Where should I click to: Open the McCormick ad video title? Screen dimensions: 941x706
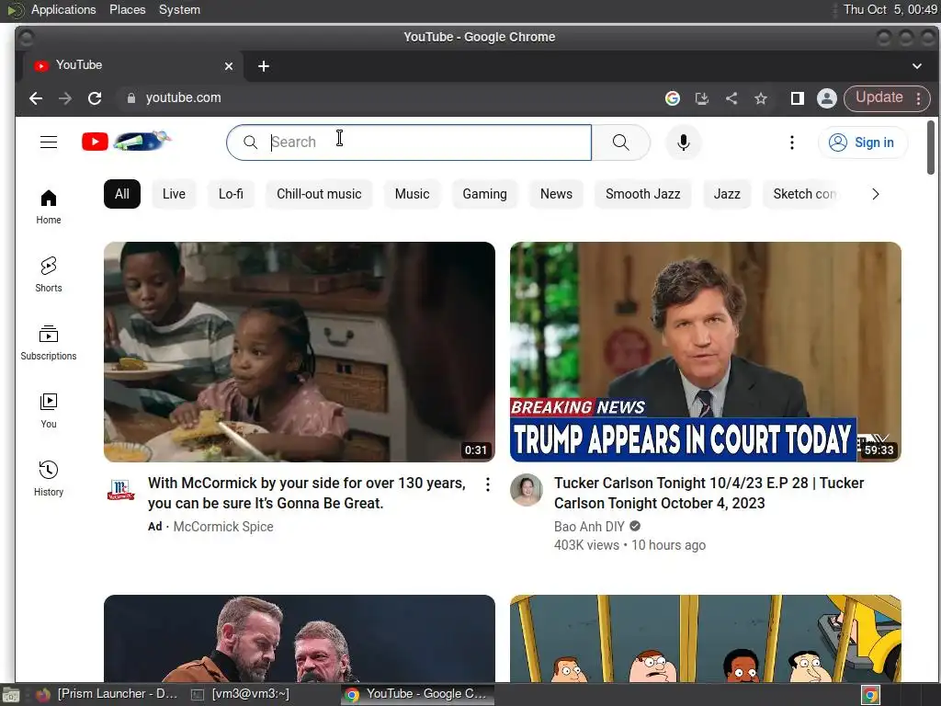307,493
